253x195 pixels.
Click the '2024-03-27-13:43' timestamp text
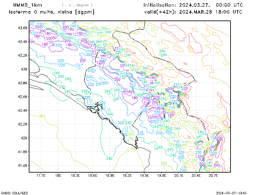pos(231,193)
